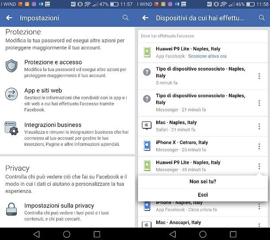Tap green phone icon of Huawei 48 minuti session

pyautogui.click(x=147, y=166)
